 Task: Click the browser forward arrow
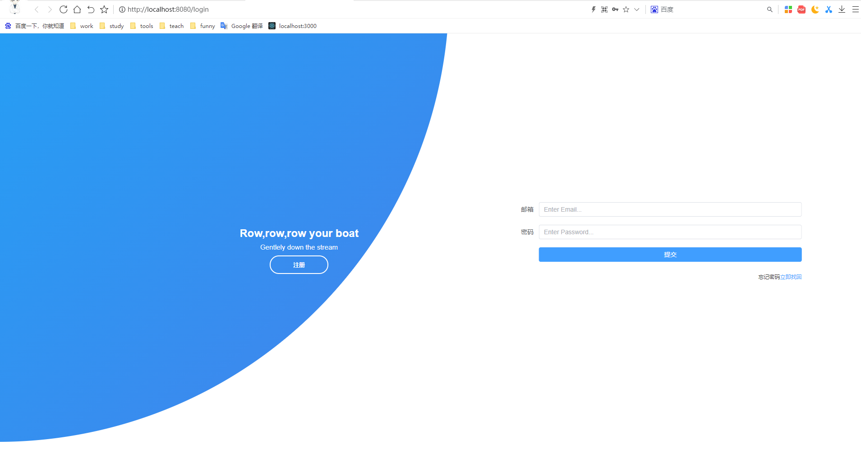pyautogui.click(x=50, y=9)
